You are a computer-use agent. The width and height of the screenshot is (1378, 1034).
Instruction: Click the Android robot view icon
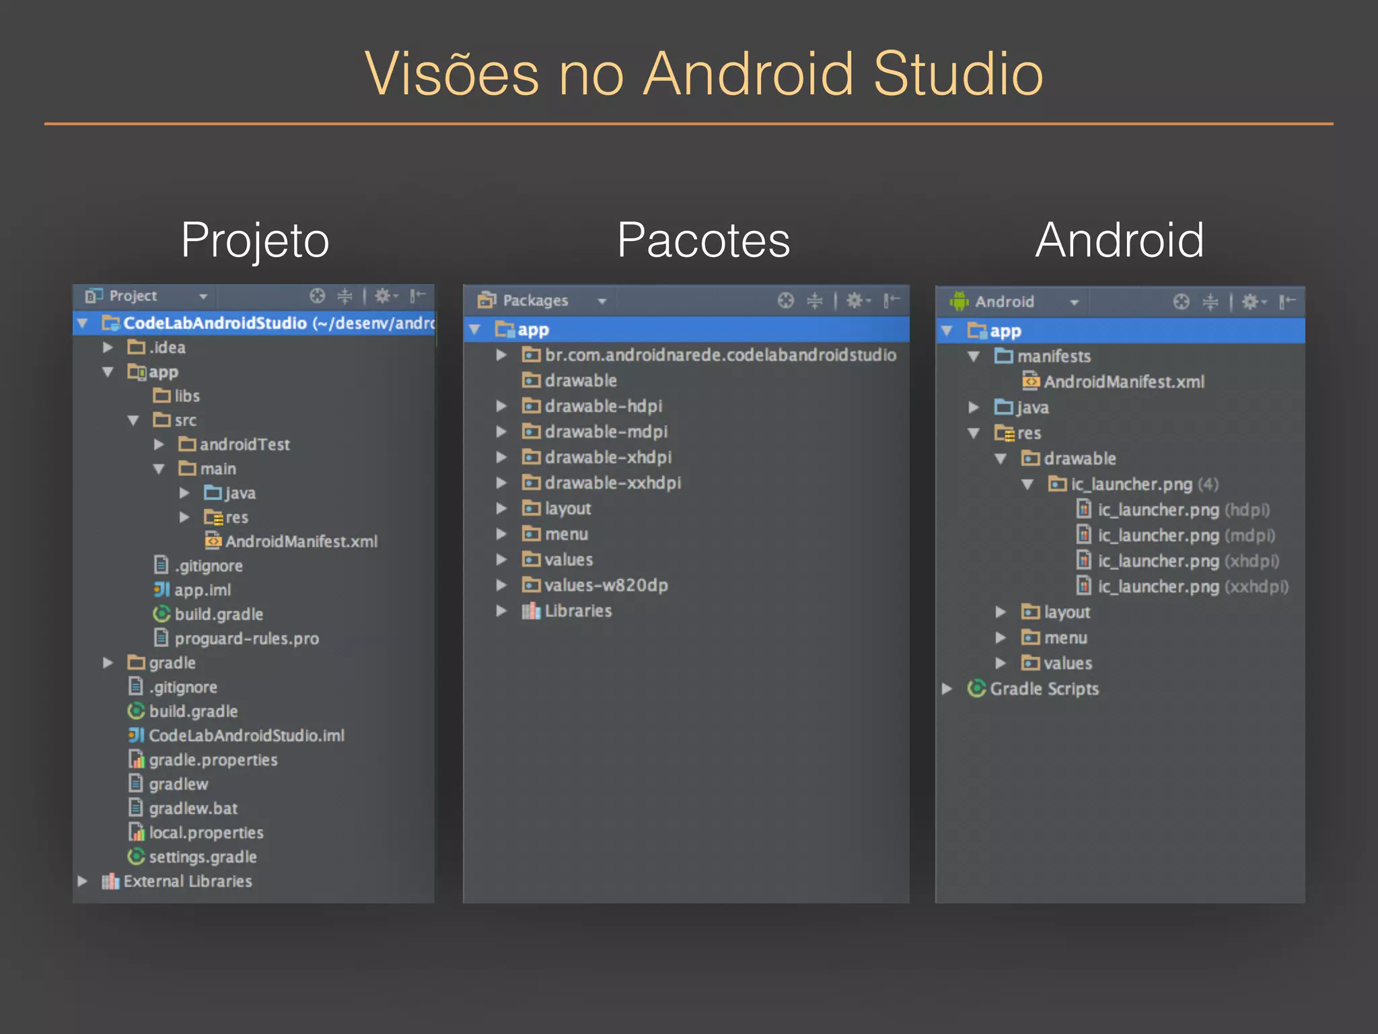959,302
